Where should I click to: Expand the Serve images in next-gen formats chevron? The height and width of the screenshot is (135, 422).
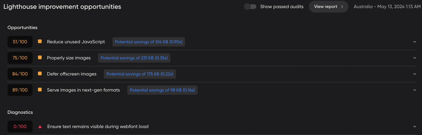tap(415, 90)
